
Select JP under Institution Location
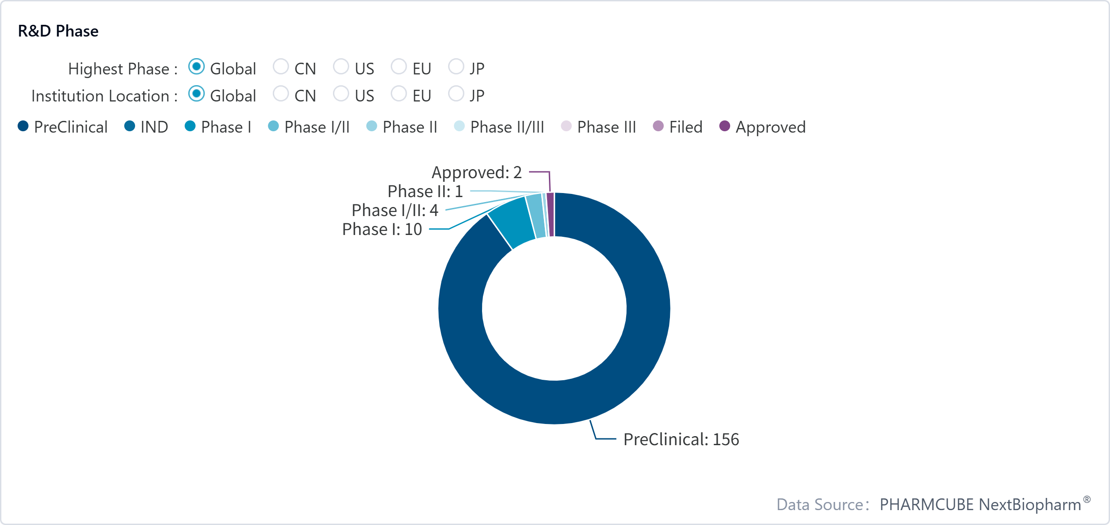(456, 94)
